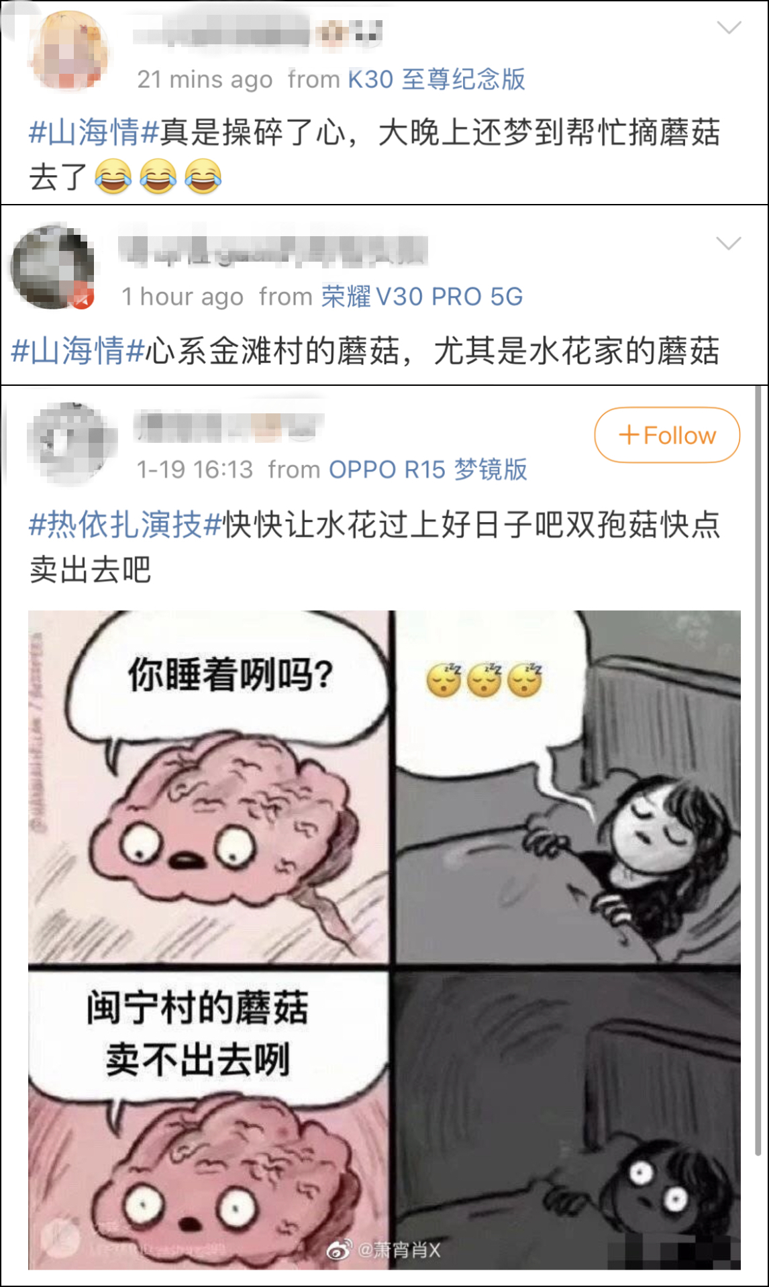Tap the OPPO R15 梦镜版 source link
The height and width of the screenshot is (1287, 769).
tap(428, 469)
